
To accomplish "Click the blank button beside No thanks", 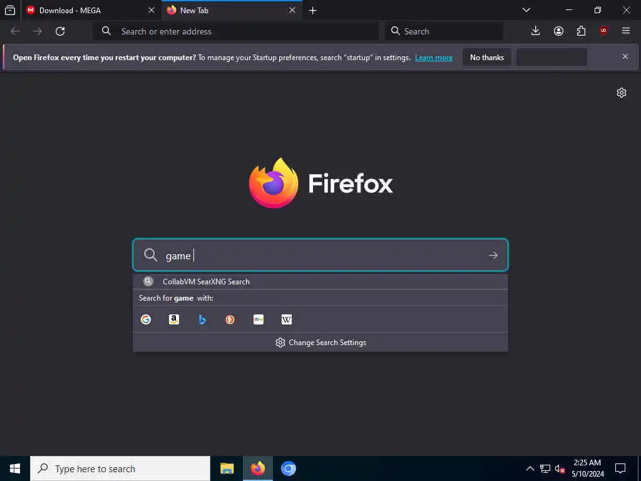I will (x=551, y=57).
